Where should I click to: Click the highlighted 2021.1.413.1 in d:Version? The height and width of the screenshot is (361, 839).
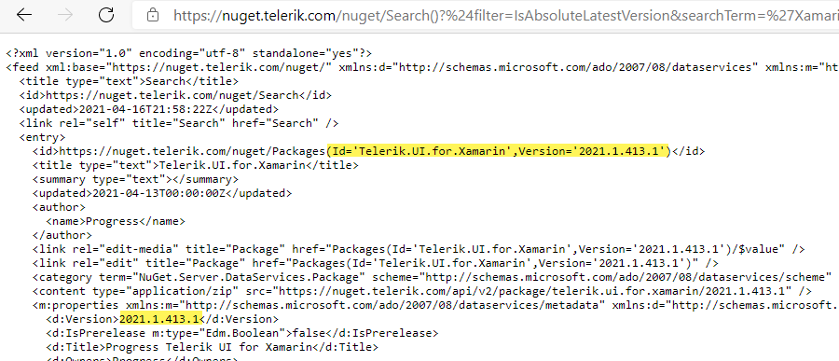tap(159, 319)
